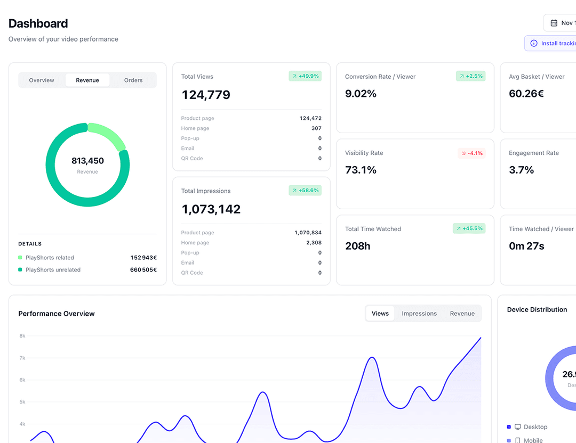Screen dimensions: 576x443
Task: Select the Views button in Performance Overview
Action: click(x=380, y=313)
